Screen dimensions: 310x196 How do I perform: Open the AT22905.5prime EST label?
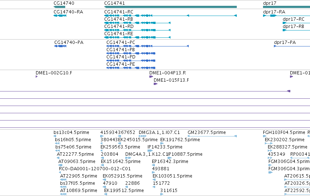point(79,176)
